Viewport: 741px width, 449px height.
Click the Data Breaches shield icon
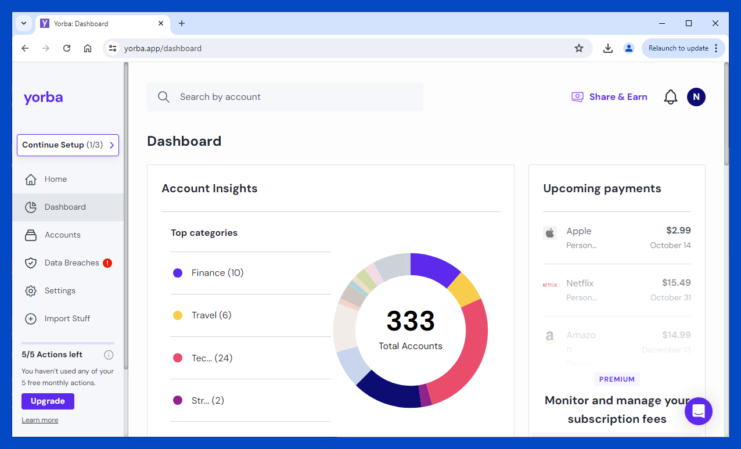[31, 263]
